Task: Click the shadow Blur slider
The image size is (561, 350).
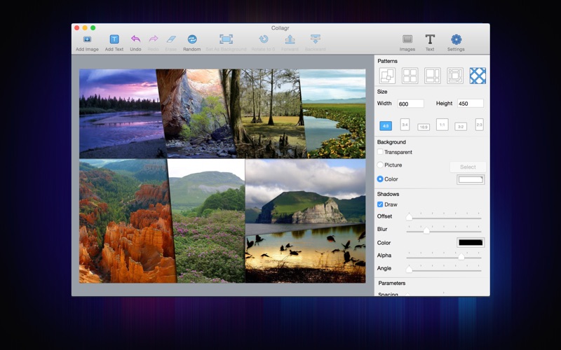Action: pyautogui.click(x=444, y=230)
